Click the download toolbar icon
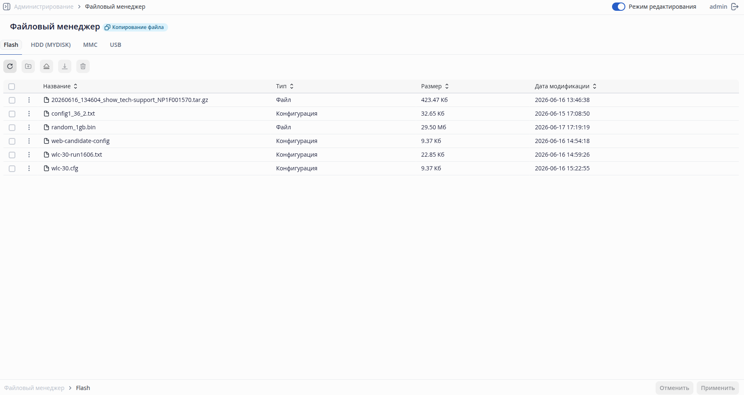This screenshot has height=395, width=744. pyautogui.click(x=65, y=66)
